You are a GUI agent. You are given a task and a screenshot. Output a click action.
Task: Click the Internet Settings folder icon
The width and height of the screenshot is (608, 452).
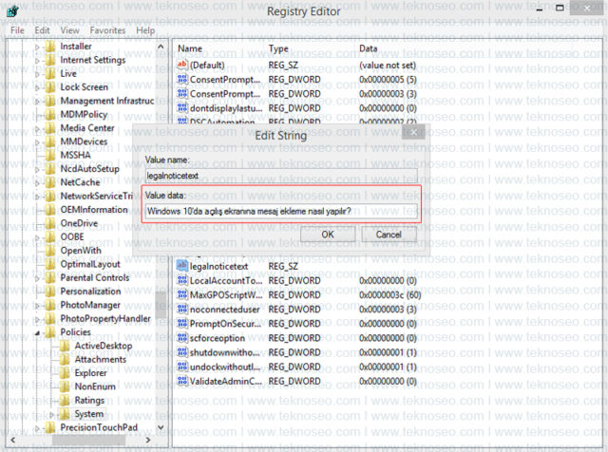coord(50,60)
